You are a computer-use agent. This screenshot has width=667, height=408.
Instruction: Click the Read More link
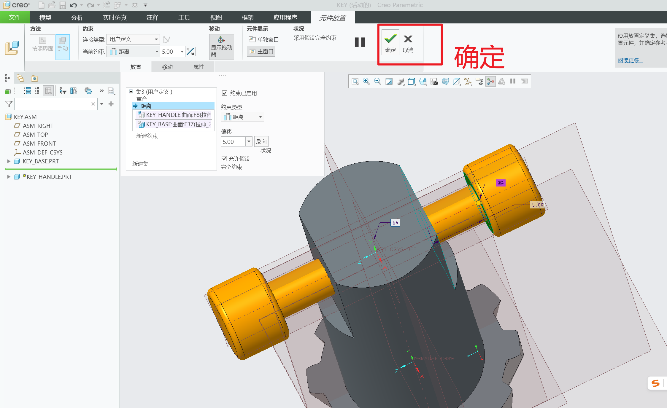pos(630,60)
